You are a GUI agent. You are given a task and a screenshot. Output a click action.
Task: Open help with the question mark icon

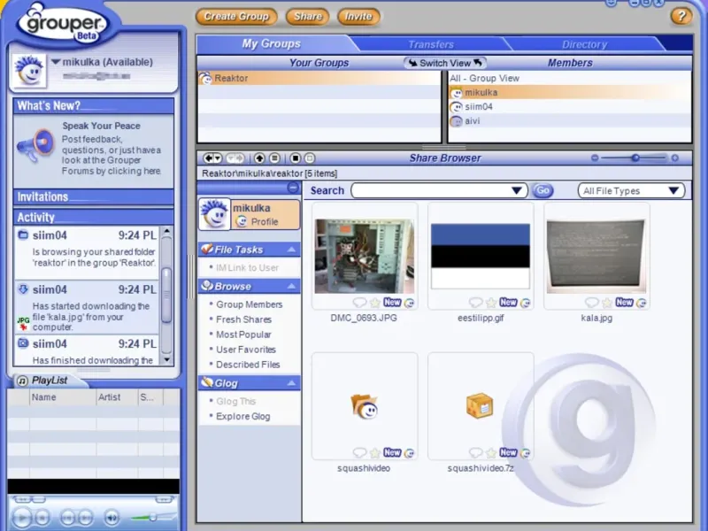point(681,16)
